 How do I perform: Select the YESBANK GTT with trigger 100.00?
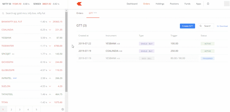point(152,44)
